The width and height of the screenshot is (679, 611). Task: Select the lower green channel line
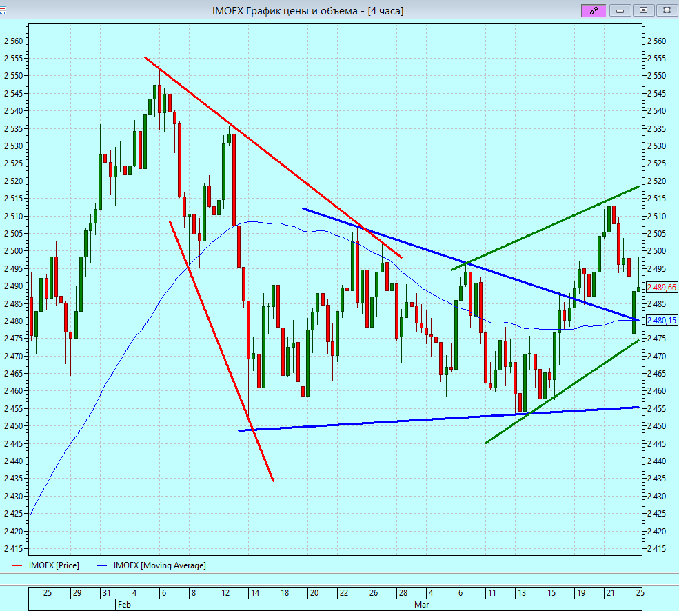(562, 392)
